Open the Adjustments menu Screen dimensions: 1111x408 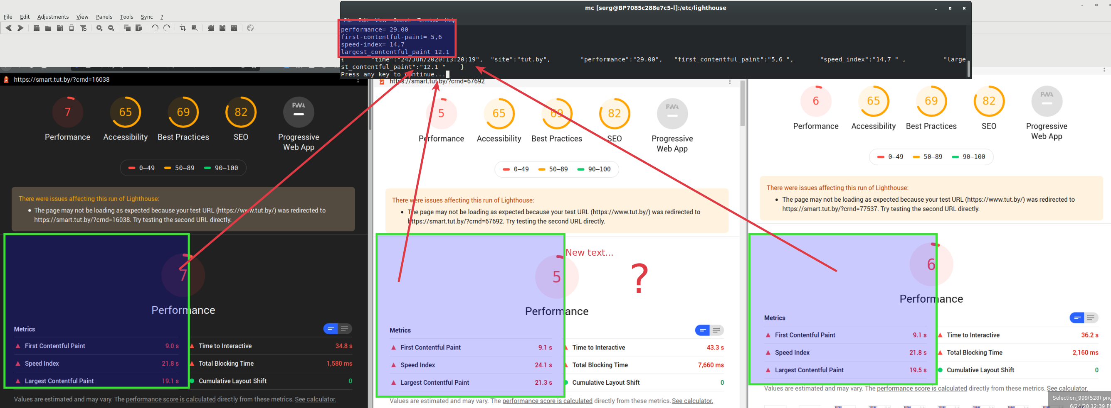(x=53, y=17)
